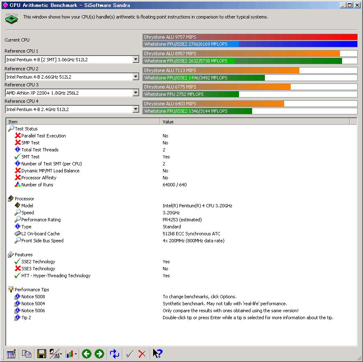363x362 pixels.
Task: Go back with the green left arrow
Action: coord(87,354)
